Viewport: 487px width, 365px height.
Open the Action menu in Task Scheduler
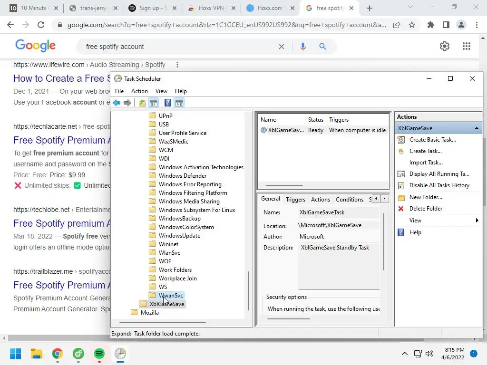[139, 91]
